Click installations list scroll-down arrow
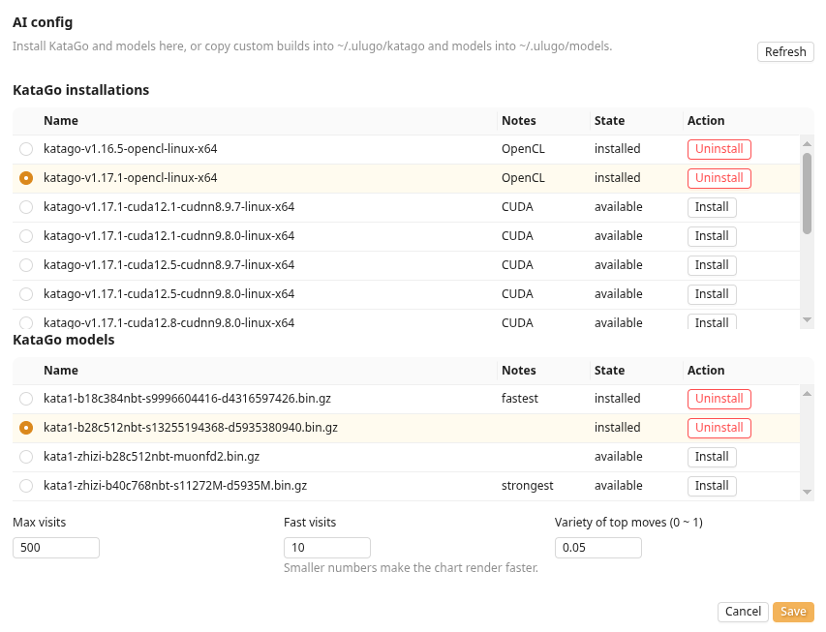This screenshot has height=632, width=826. 807,320
